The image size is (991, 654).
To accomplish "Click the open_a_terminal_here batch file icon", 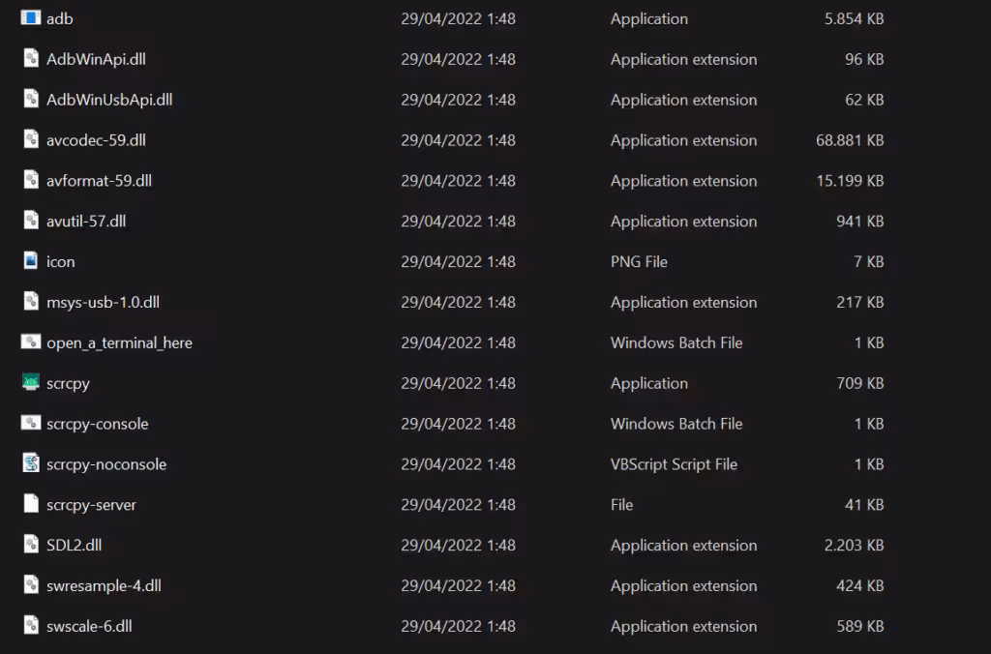I will click(30, 342).
